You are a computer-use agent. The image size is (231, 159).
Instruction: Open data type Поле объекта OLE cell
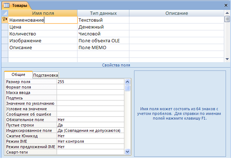click(103, 40)
